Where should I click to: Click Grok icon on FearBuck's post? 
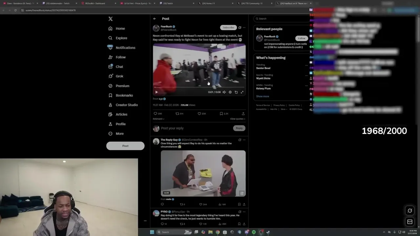pyautogui.click(x=240, y=28)
